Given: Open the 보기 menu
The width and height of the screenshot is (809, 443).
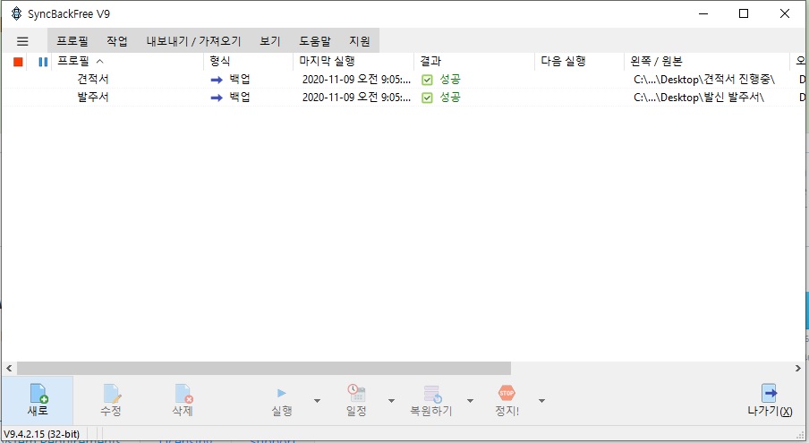Looking at the screenshot, I should point(270,41).
